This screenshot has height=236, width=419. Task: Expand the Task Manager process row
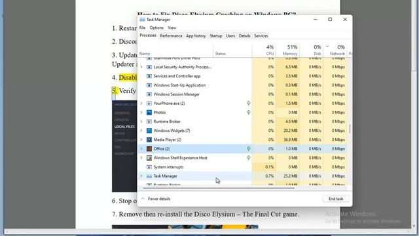(x=141, y=176)
